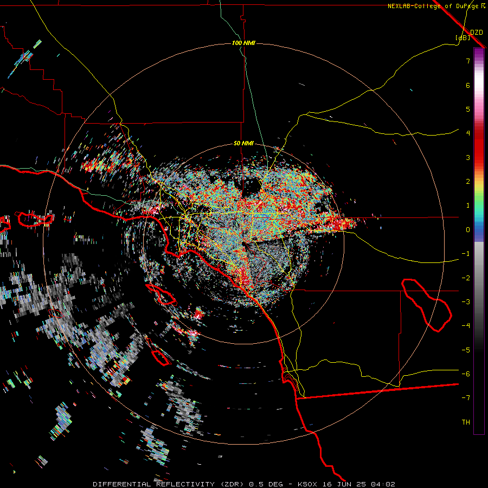The height and width of the screenshot is (488, 488).
Task: Click the -2 value on the scale
Action: (466, 278)
